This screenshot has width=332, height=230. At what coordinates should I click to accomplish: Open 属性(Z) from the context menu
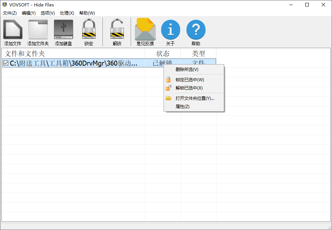pos(183,107)
